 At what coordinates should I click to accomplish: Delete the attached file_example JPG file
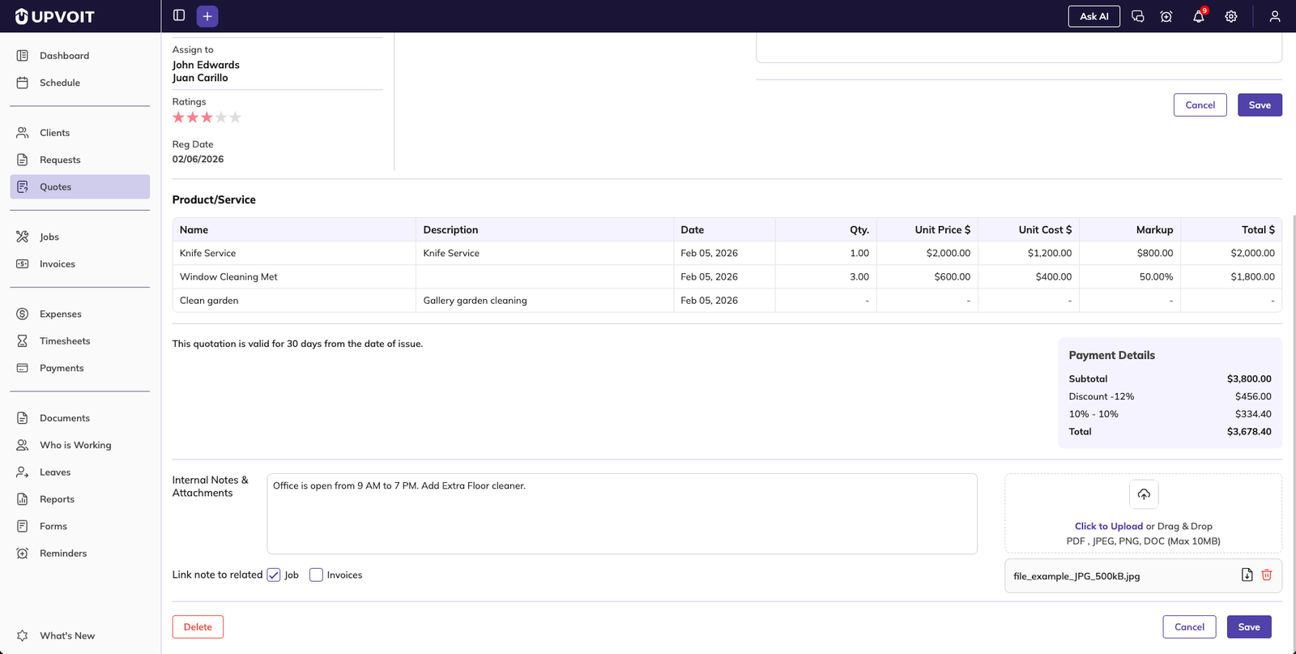pyautogui.click(x=1267, y=575)
